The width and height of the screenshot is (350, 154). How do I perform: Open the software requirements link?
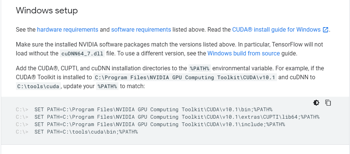point(141,30)
